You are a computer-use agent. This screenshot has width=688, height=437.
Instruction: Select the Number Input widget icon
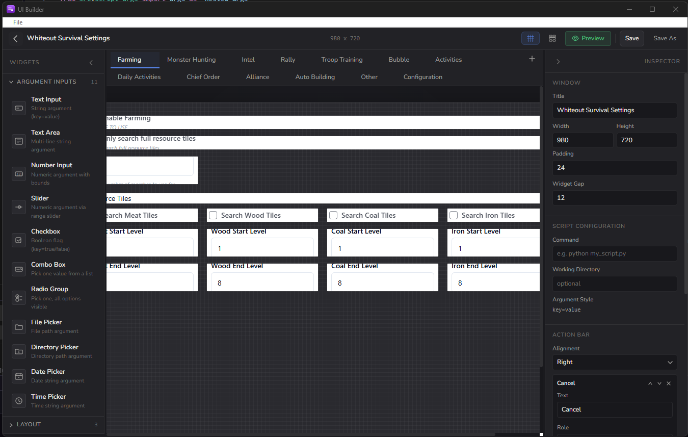pyautogui.click(x=19, y=174)
